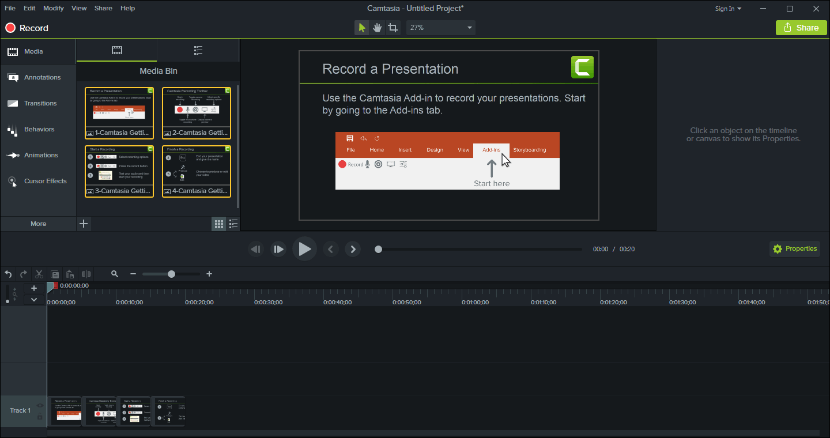830x438 pixels.
Task: Open the Share menu
Action: coord(103,8)
